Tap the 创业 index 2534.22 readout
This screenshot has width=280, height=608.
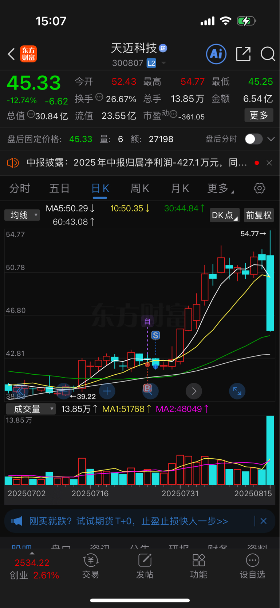[32, 563]
